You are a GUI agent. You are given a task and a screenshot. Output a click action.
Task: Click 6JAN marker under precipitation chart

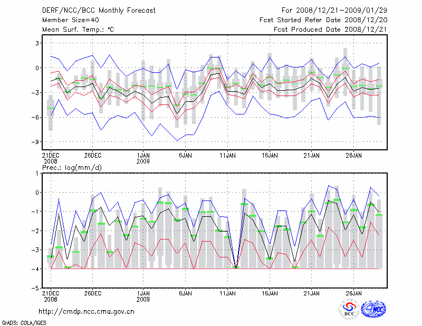point(185,292)
